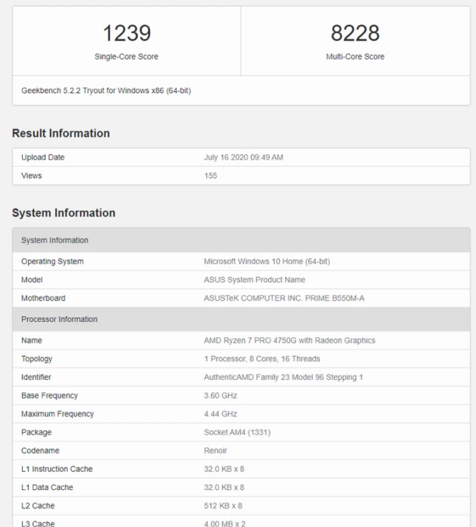
Task: Click the Processor Information table header row
Action: [241, 319]
